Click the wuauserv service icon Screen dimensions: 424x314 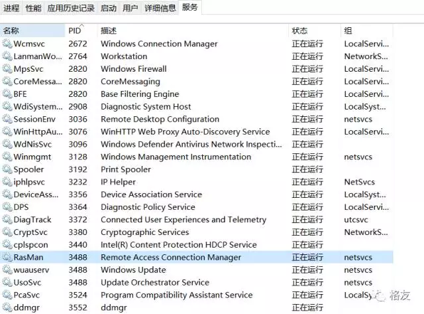[x=7, y=270]
